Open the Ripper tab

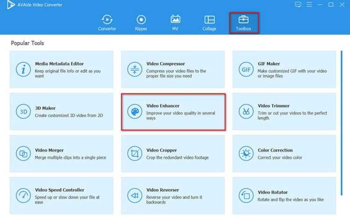point(141,23)
